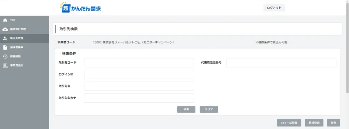Click the ※複数条件で絞込み可能 note

[271, 42]
